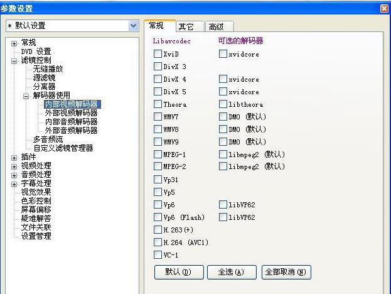Toggle the libtheora optional decoder checkbox
The width and height of the screenshot is (391, 294).
click(x=223, y=104)
